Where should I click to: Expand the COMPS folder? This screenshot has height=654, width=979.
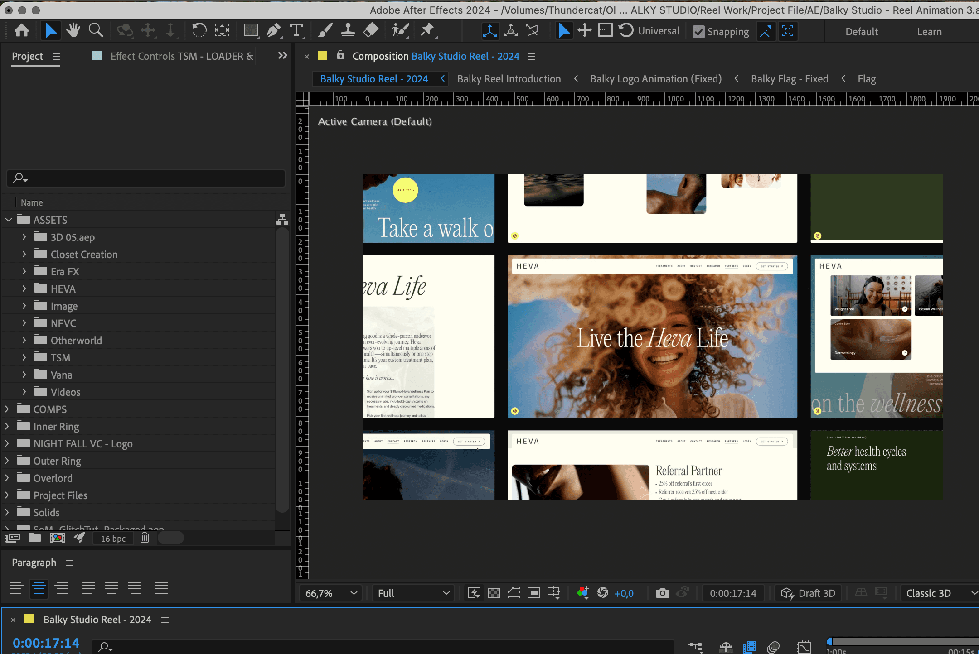(x=7, y=409)
